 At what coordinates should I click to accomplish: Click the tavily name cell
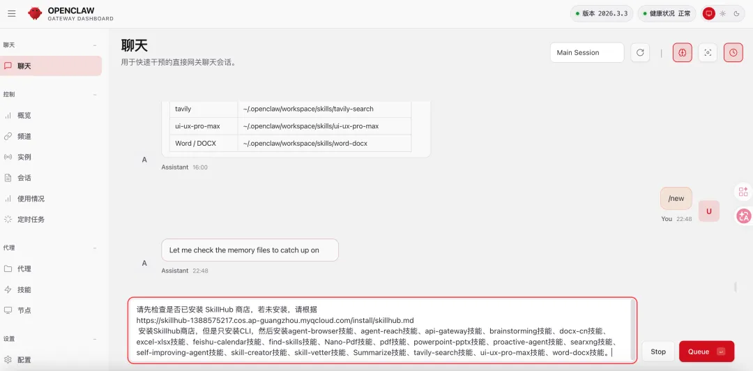coord(204,109)
